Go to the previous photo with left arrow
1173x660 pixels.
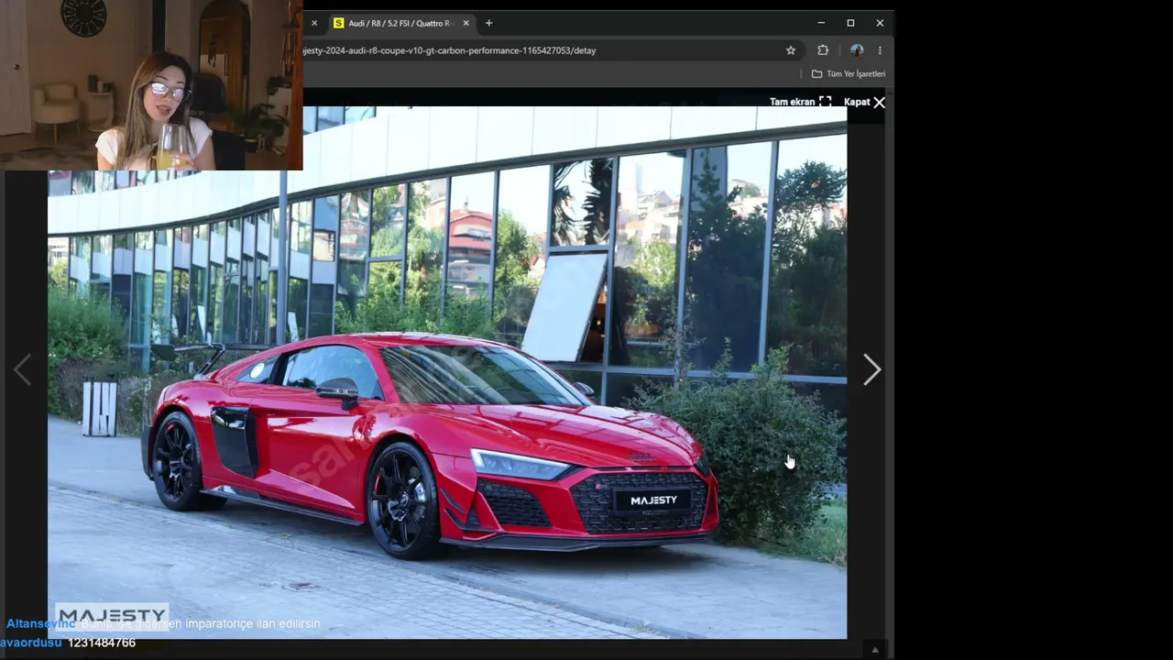[22, 369]
